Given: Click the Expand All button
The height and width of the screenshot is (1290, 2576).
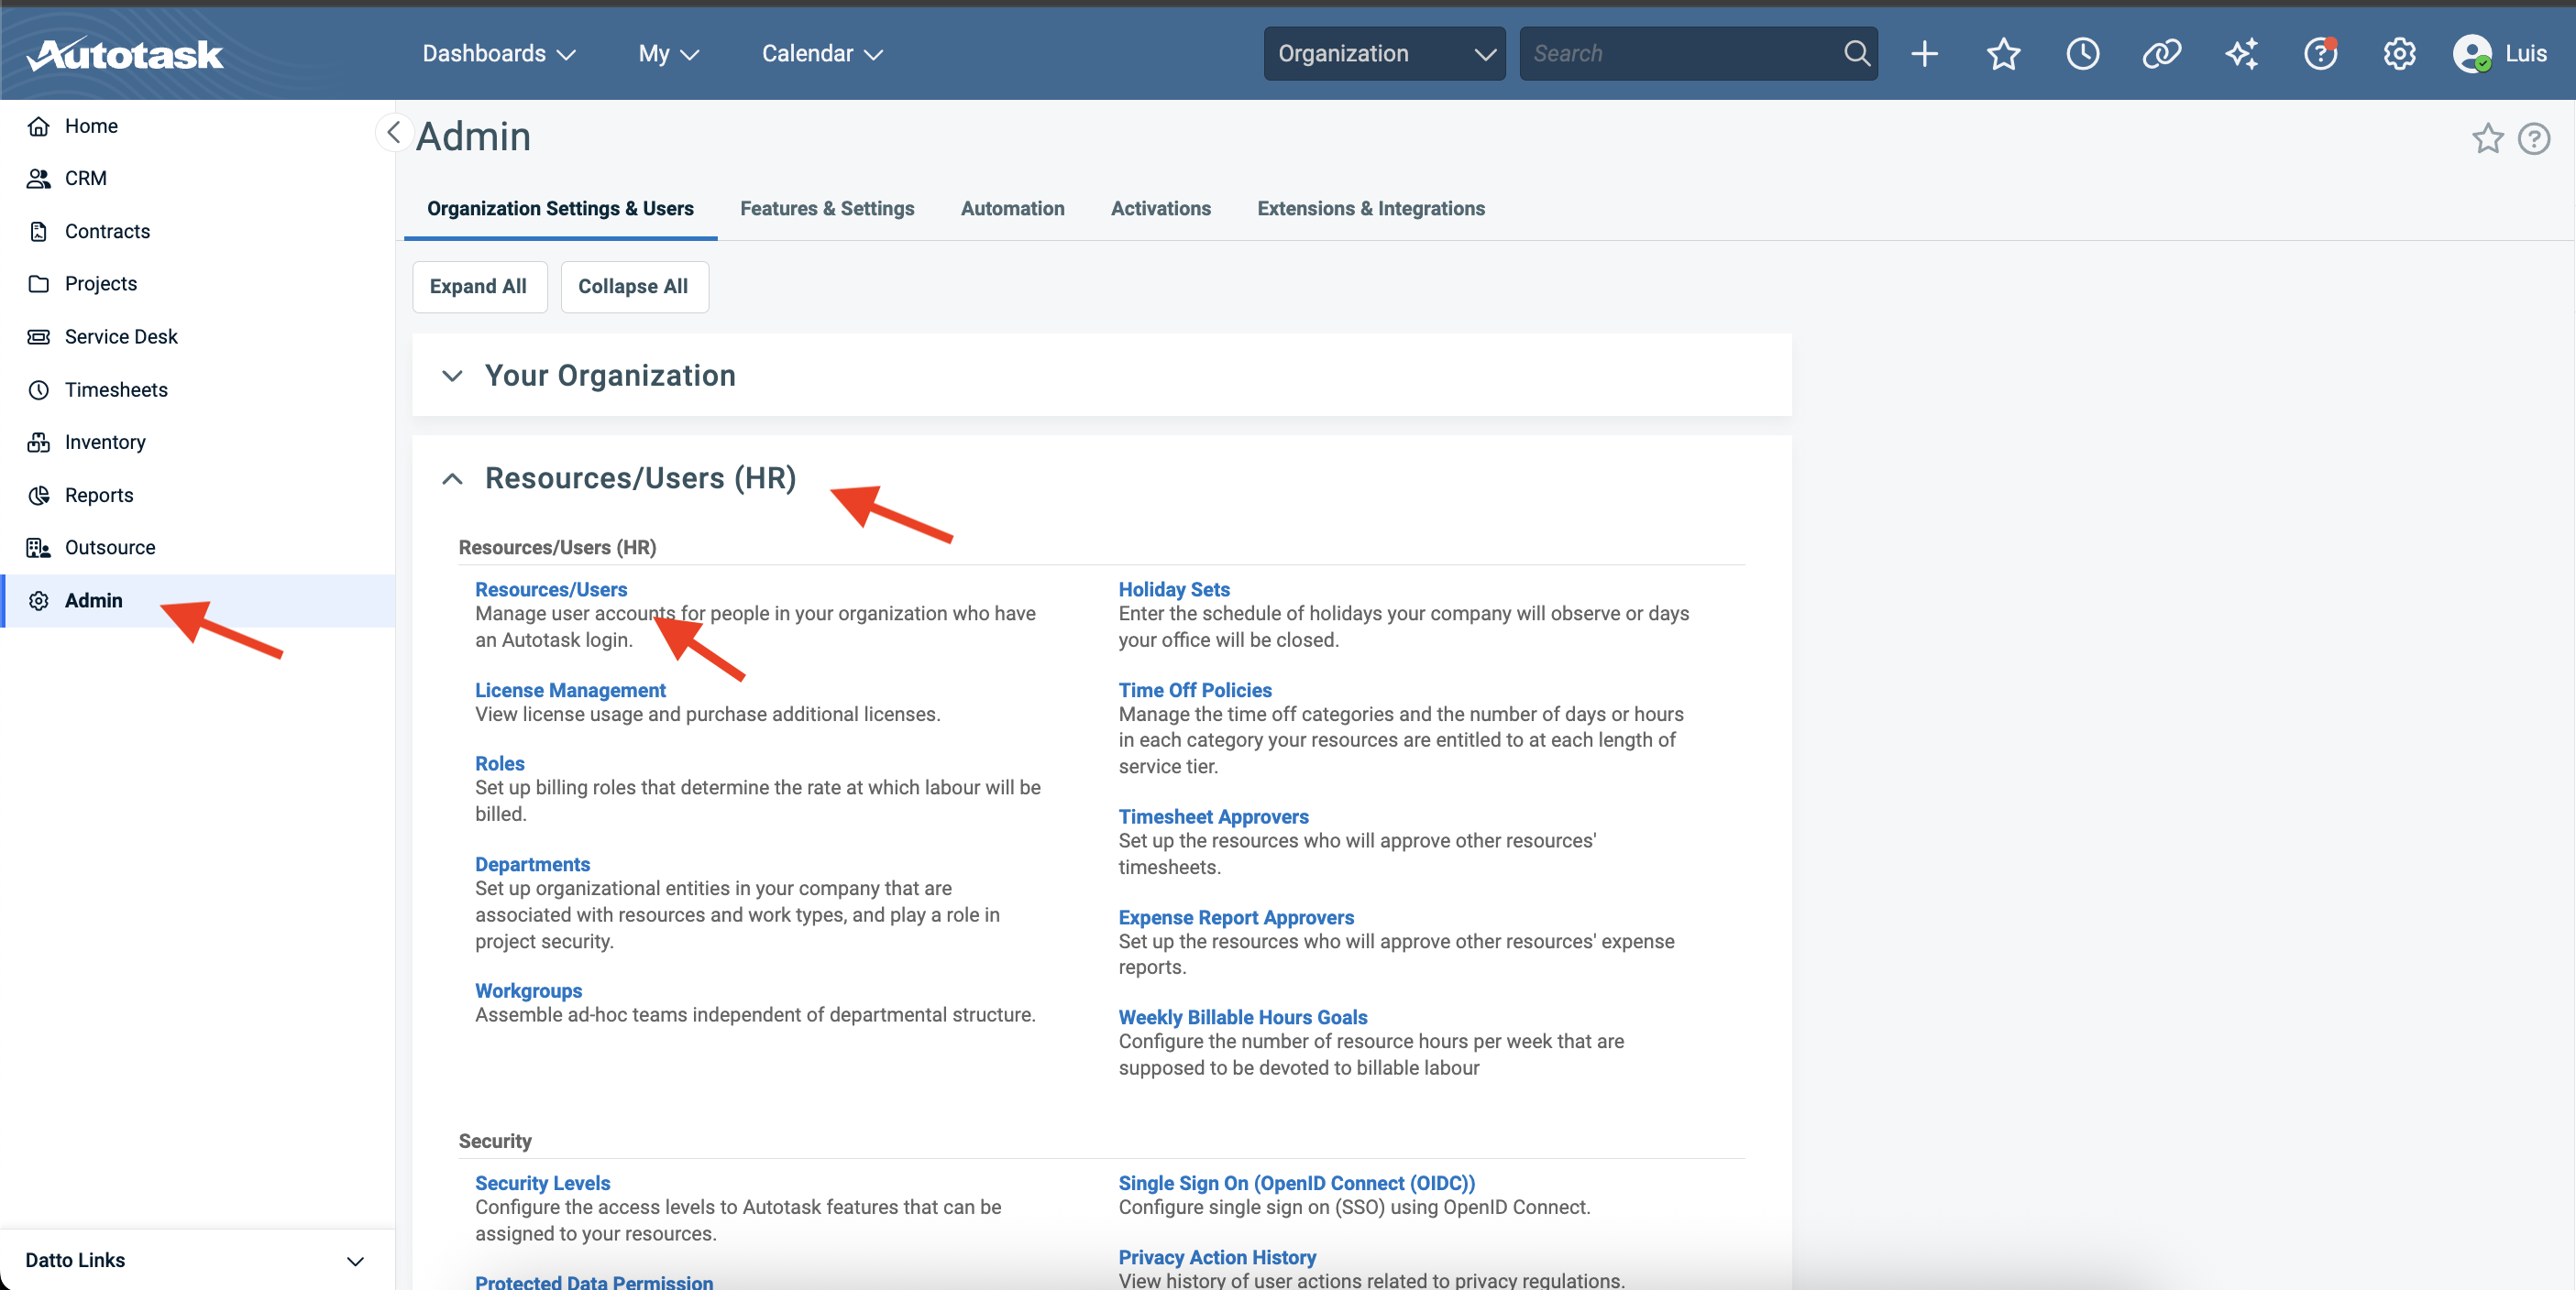Looking at the screenshot, I should 479,287.
